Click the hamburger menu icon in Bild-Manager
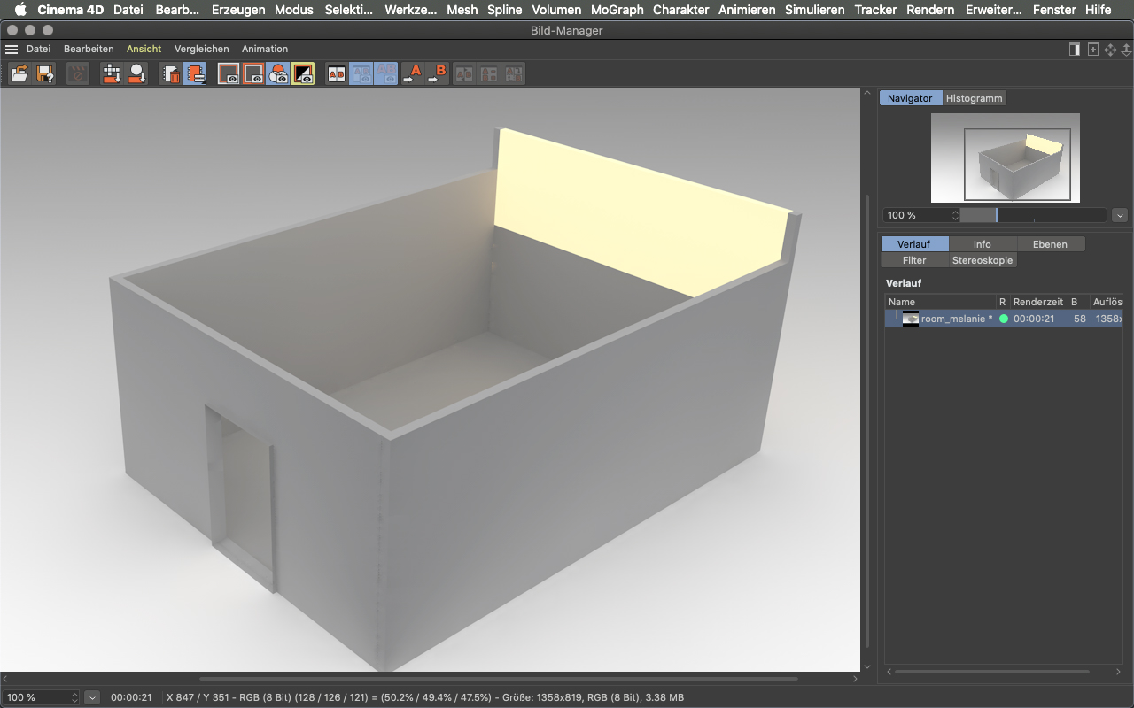 coord(12,50)
